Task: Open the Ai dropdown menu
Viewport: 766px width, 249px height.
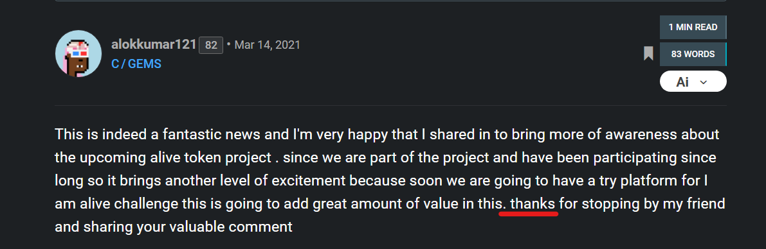Action: [x=693, y=82]
